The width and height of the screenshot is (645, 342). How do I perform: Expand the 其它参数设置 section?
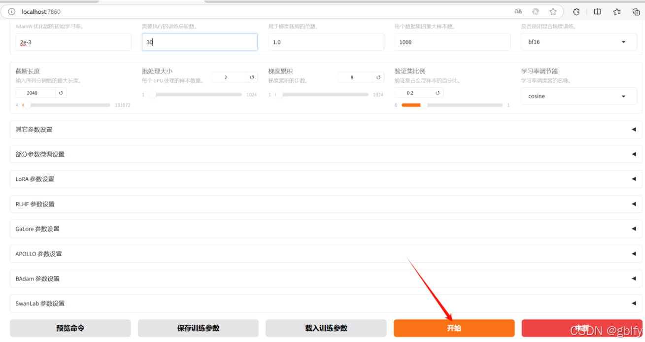(x=326, y=130)
